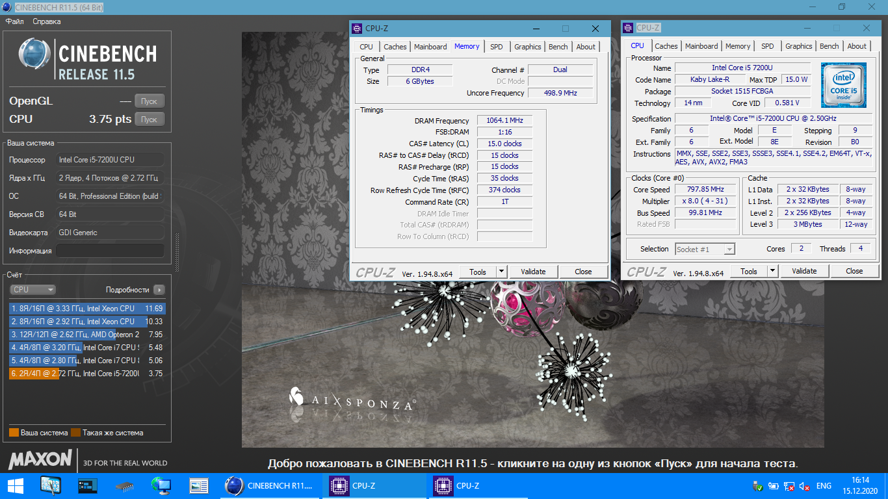Open Tools dropdown arrow in right CPU-Z window
This screenshot has width=888, height=499.
point(773,271)
